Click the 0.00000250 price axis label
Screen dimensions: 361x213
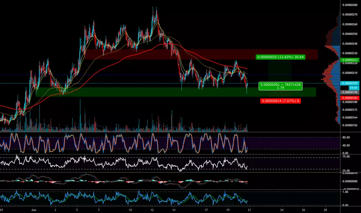click(350, 34)
